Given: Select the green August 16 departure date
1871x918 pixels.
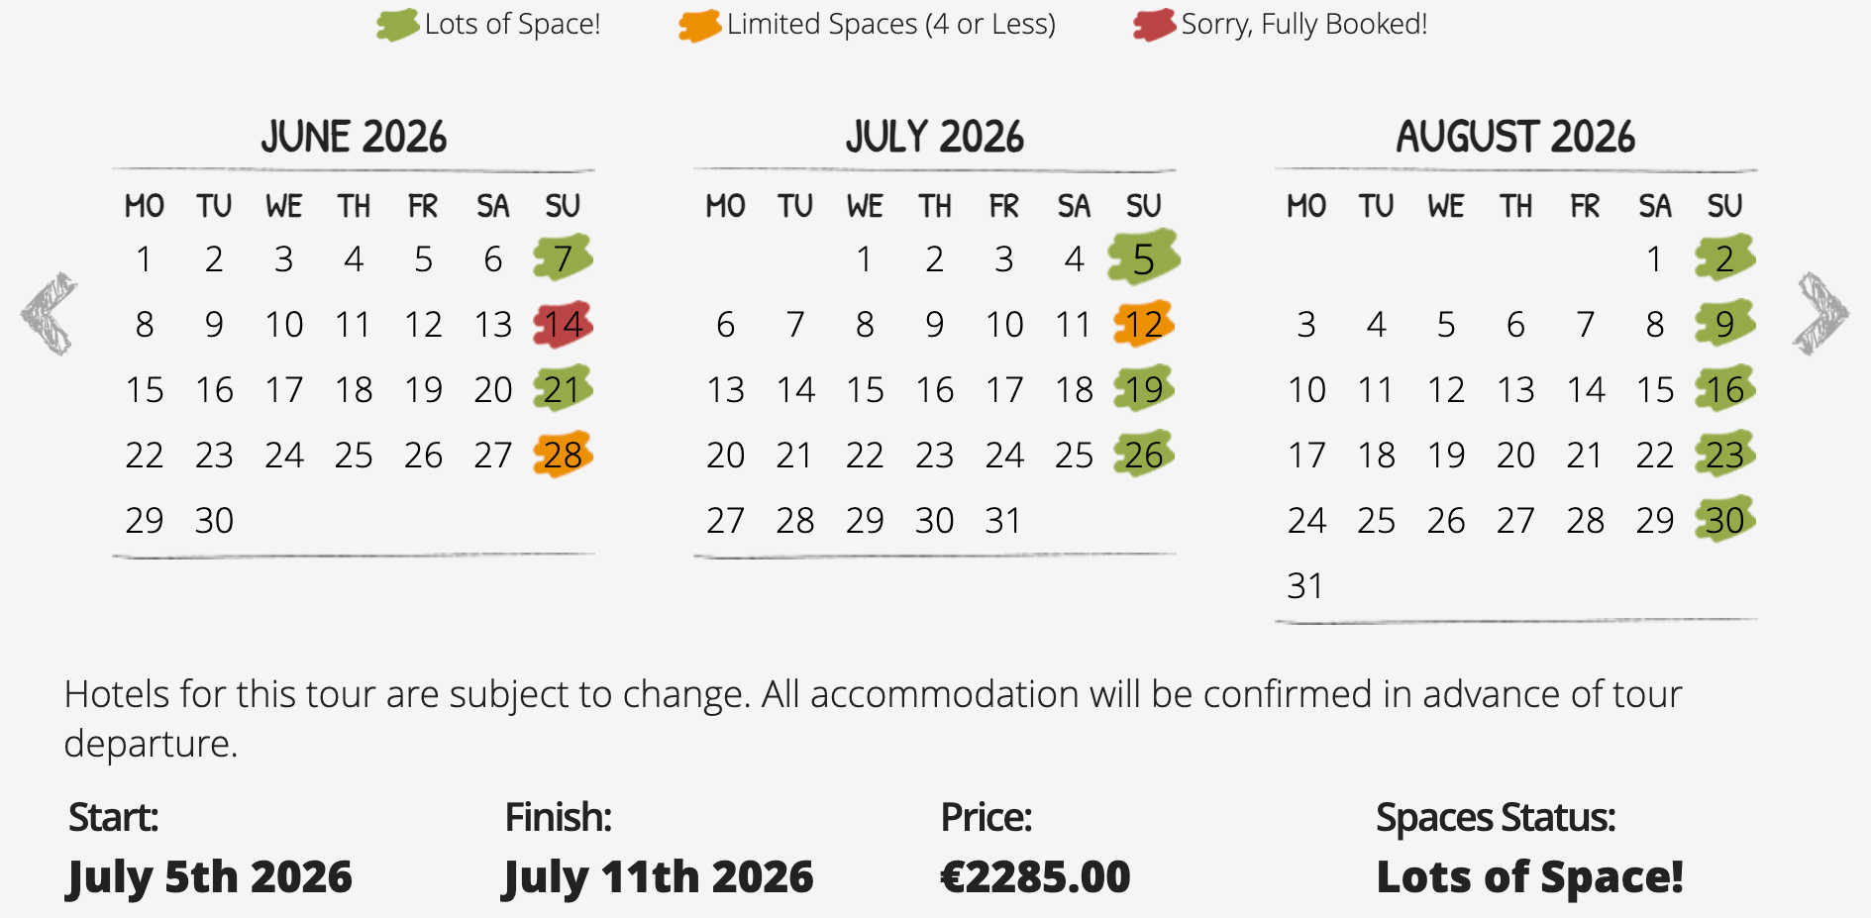Looking at the screenshot, I should pyautogui.click(x=1724, y=389).
